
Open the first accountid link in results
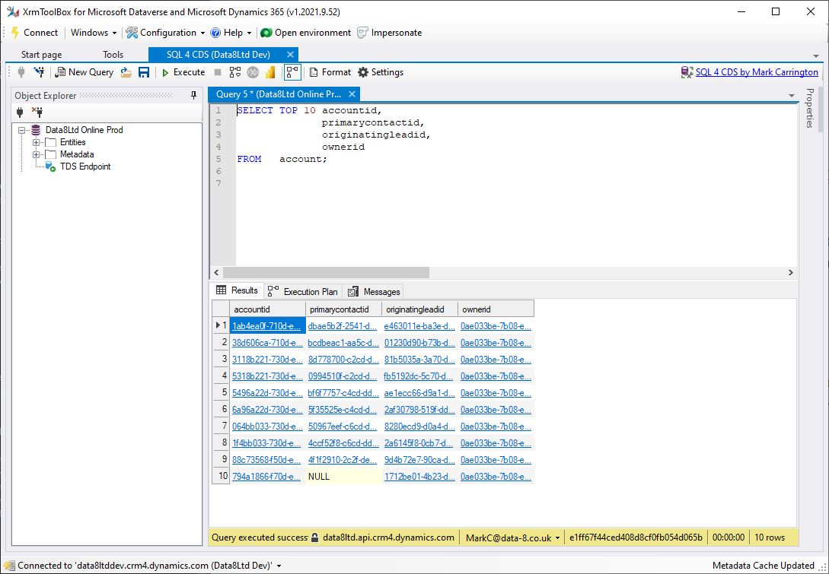coord(265,325)
